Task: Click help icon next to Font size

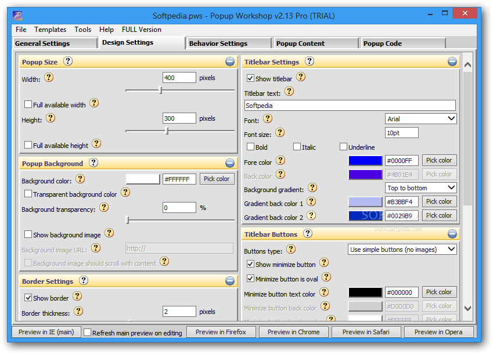Action: point(280,132)
